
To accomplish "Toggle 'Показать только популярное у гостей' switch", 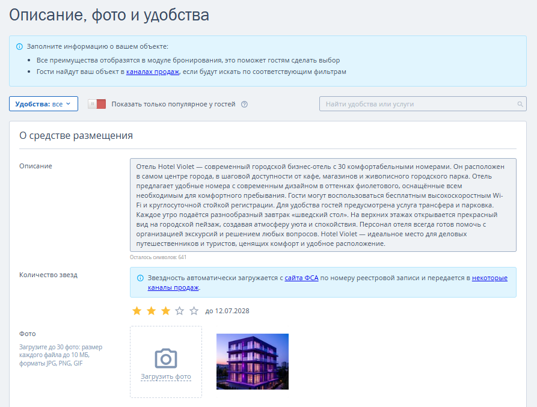I will (97, 104).
